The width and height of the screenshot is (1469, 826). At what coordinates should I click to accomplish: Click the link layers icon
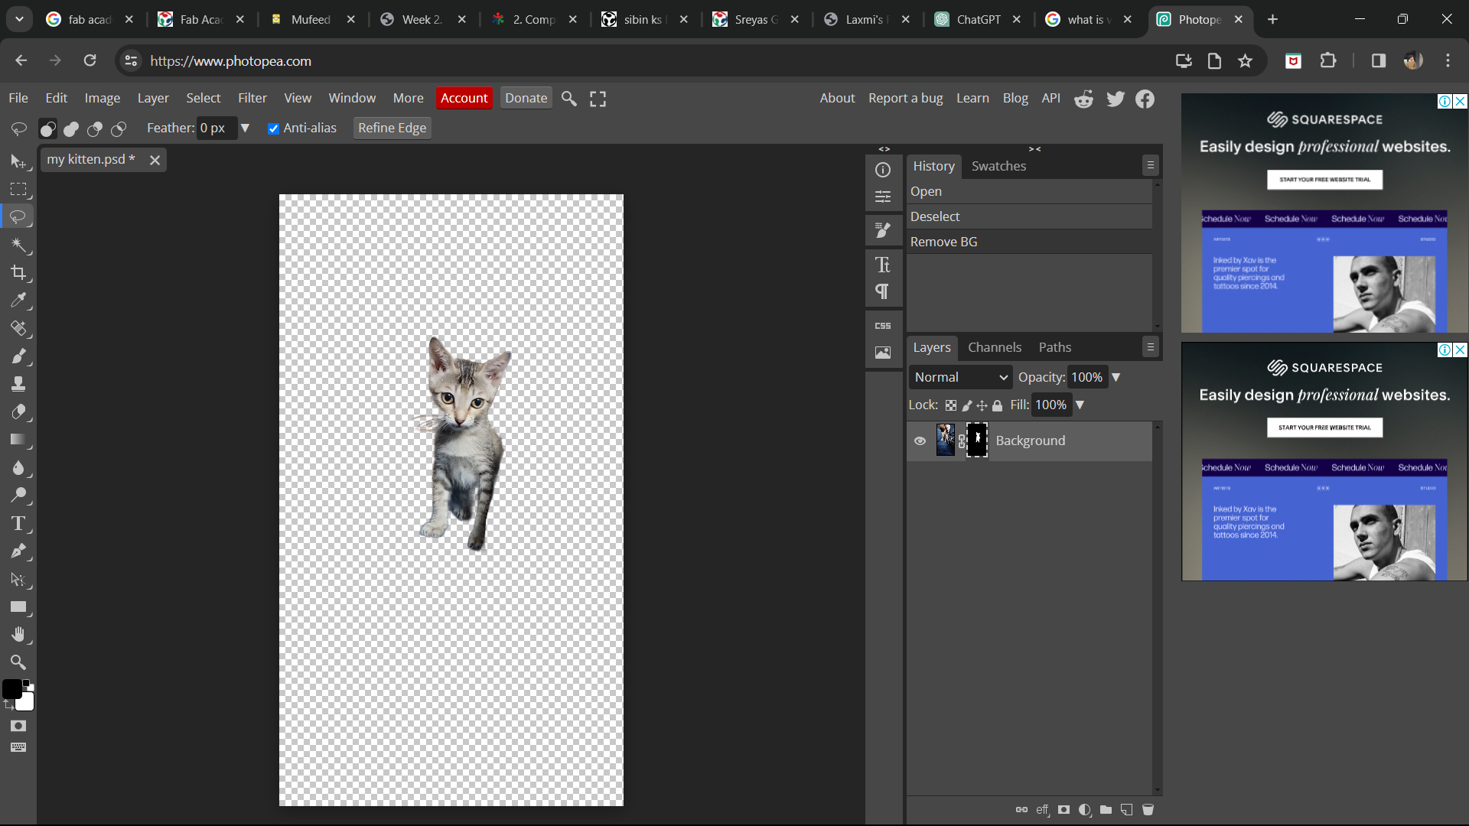(1021, 809)
